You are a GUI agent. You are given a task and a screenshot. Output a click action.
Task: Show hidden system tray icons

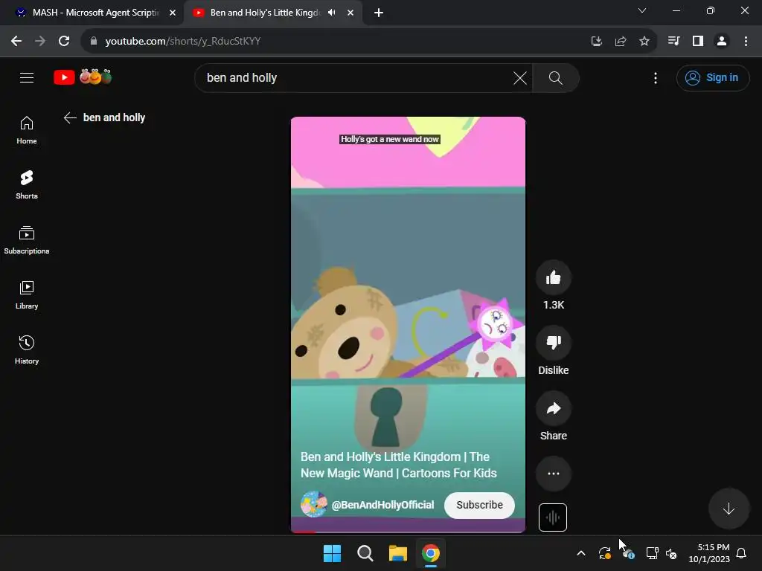(581, 553)
